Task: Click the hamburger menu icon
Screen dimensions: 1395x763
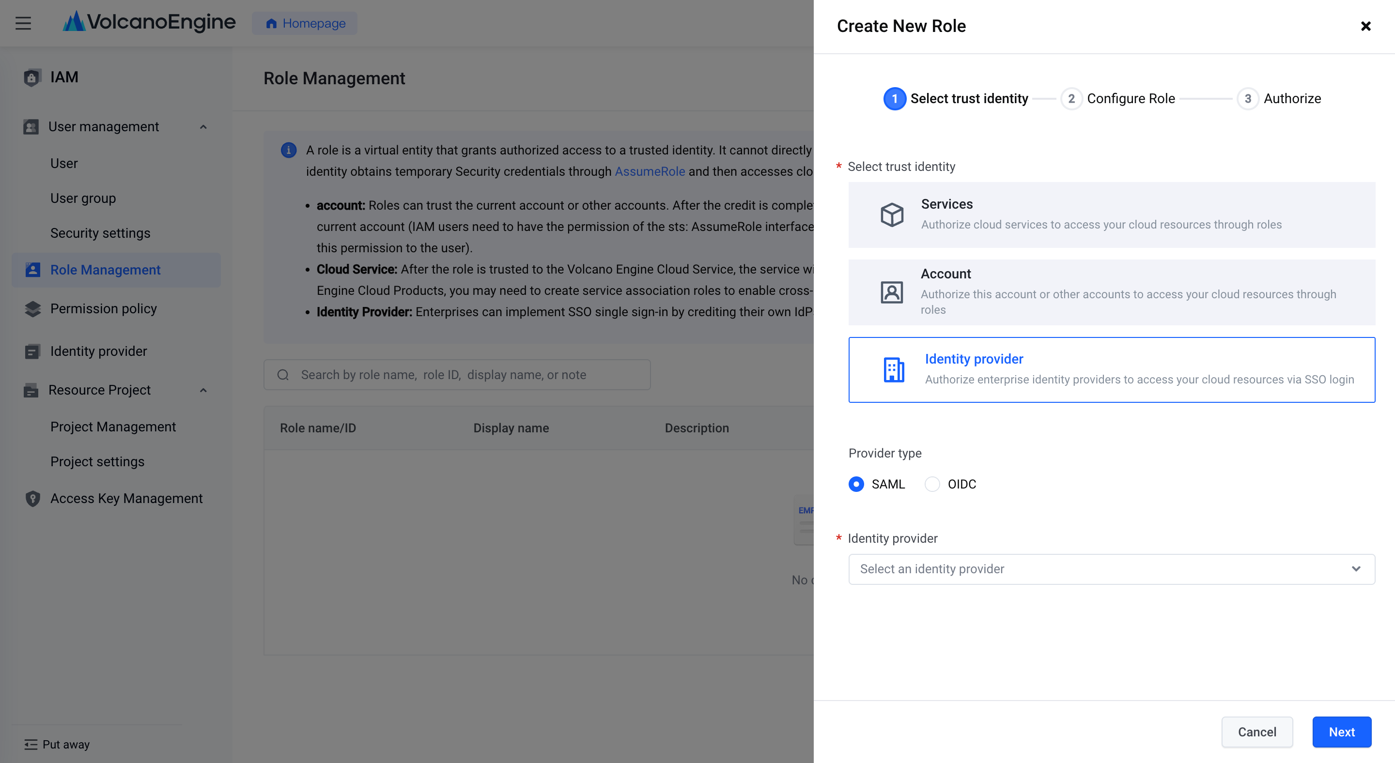Action: point(23,23)
